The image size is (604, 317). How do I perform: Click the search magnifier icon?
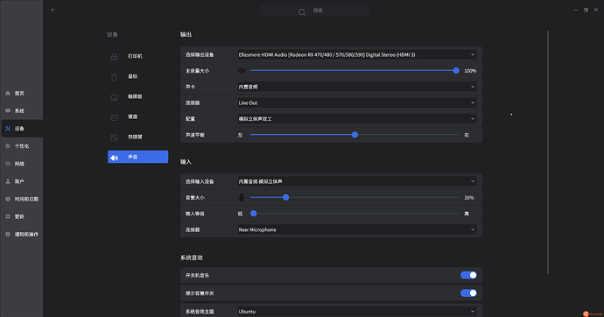coord(302,12)
